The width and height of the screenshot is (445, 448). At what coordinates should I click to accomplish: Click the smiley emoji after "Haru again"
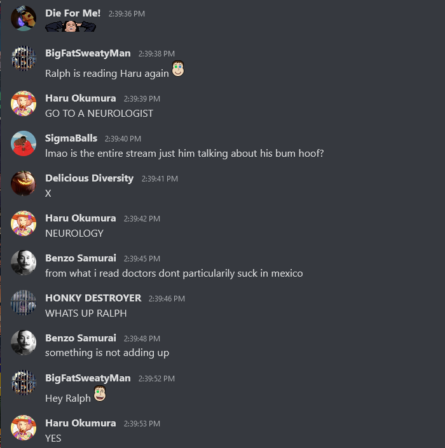click(x=178, y=69)
